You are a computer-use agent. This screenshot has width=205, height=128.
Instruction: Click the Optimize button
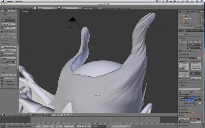[8, 58]
